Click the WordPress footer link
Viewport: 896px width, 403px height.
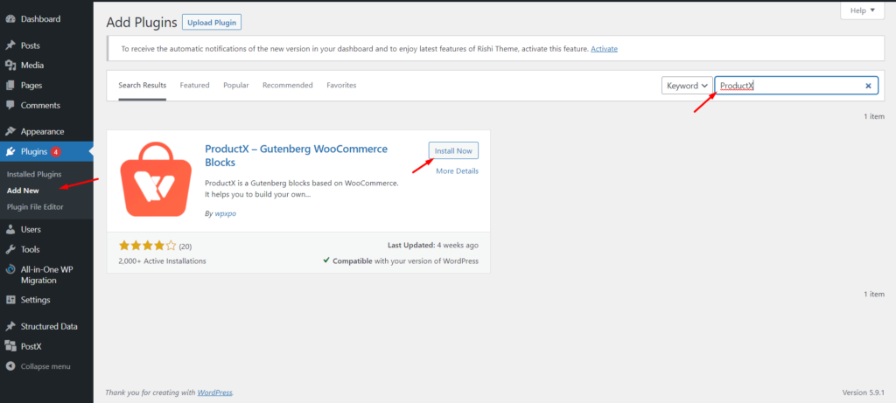[x=215, y=393]
